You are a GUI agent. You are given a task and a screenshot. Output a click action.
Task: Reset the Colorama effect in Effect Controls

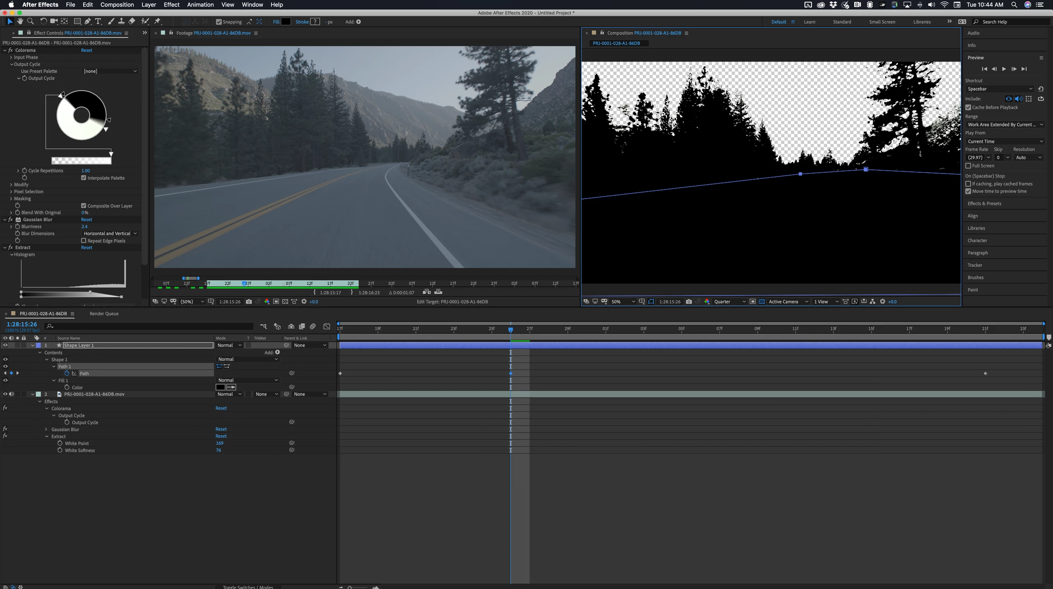(86, 50)
